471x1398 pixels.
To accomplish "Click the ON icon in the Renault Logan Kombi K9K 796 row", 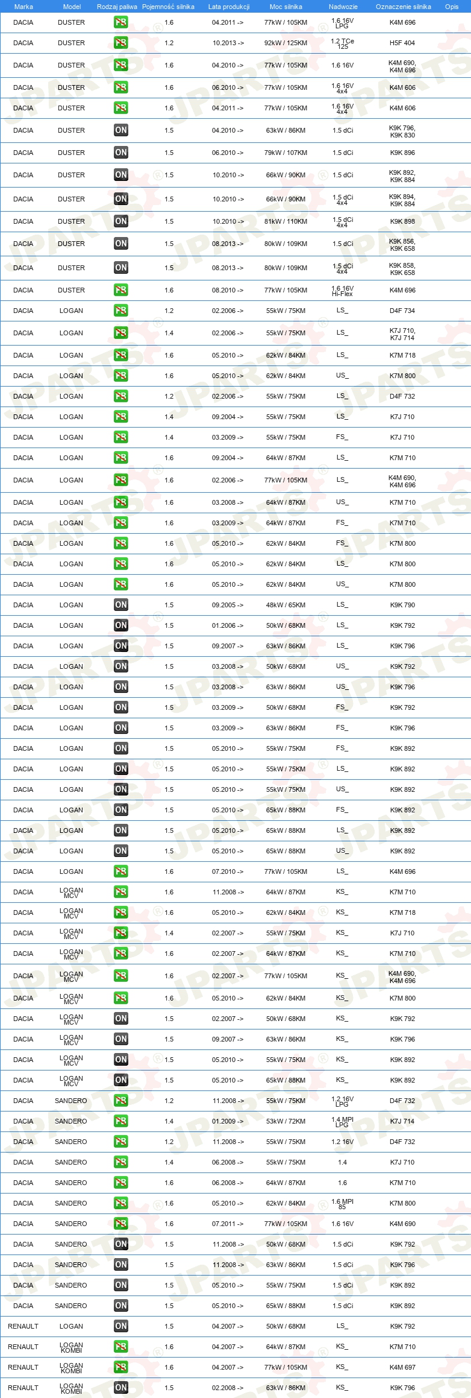I will click(x=121, y=1388).
